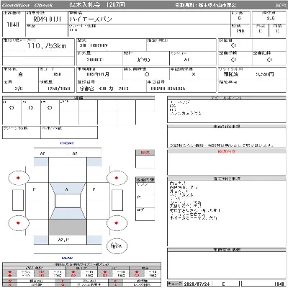
Task: Select the 110,753km odometer reading
Action: pos(47,46)
